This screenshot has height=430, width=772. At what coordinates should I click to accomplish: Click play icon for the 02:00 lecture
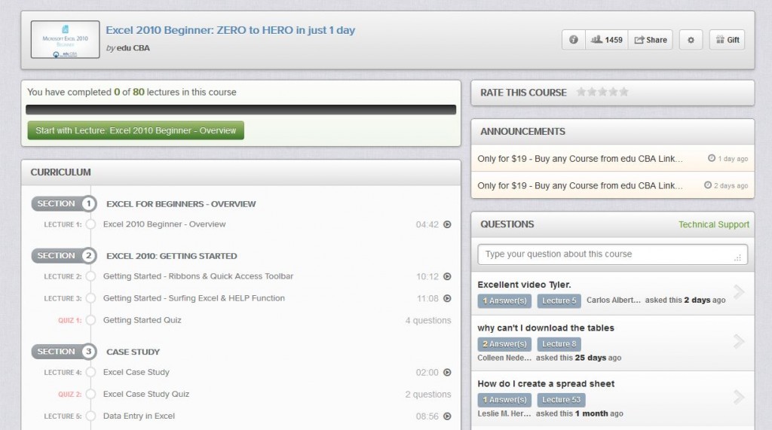coord(447,373)
